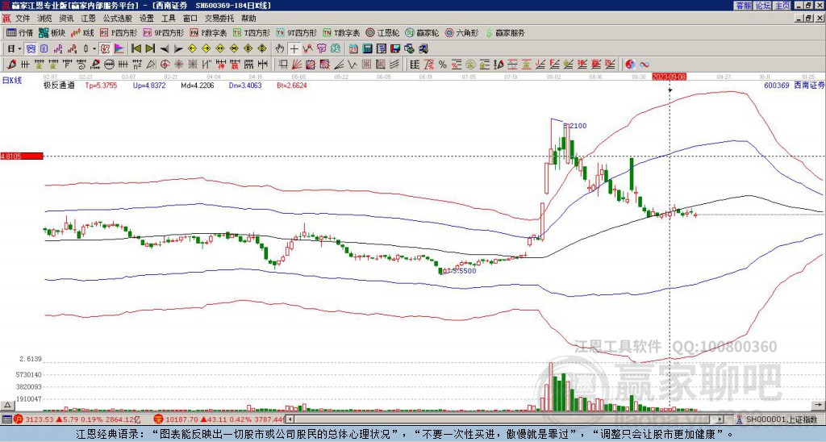The image size is (826, 442).
Task: Click the black right arrow icon
Action: (178, 48)
